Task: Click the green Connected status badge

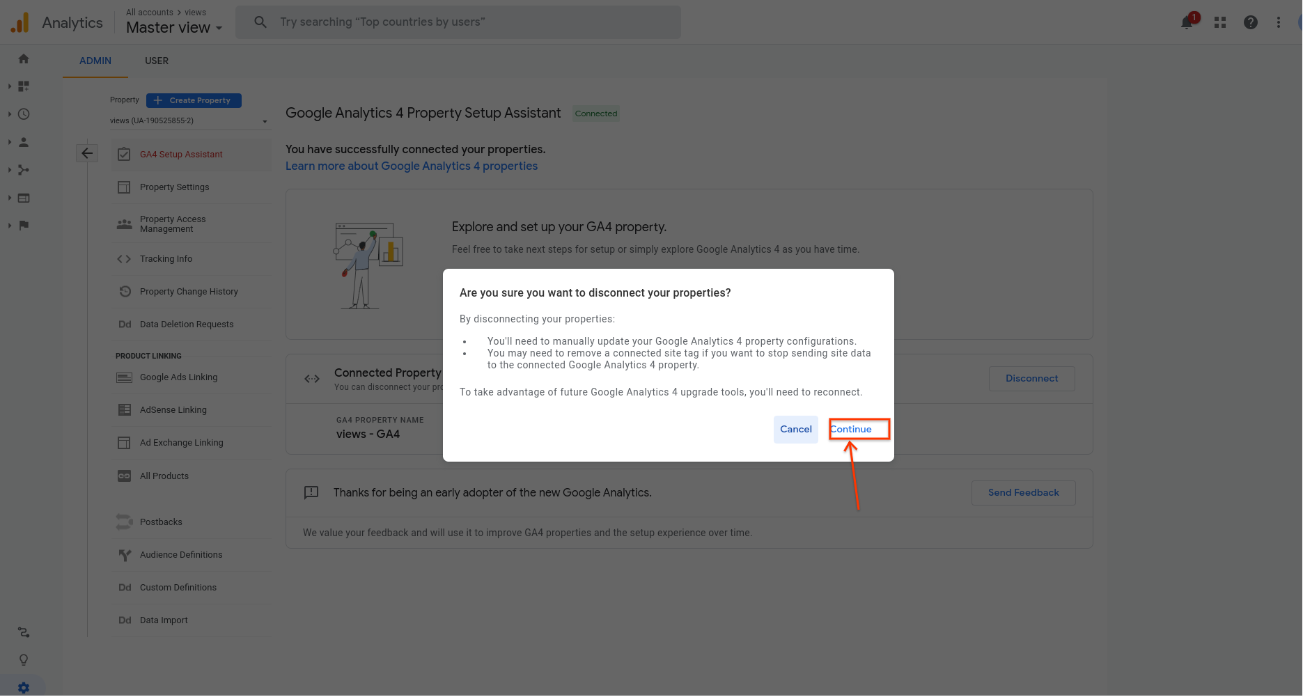Action: coord(596,113)
